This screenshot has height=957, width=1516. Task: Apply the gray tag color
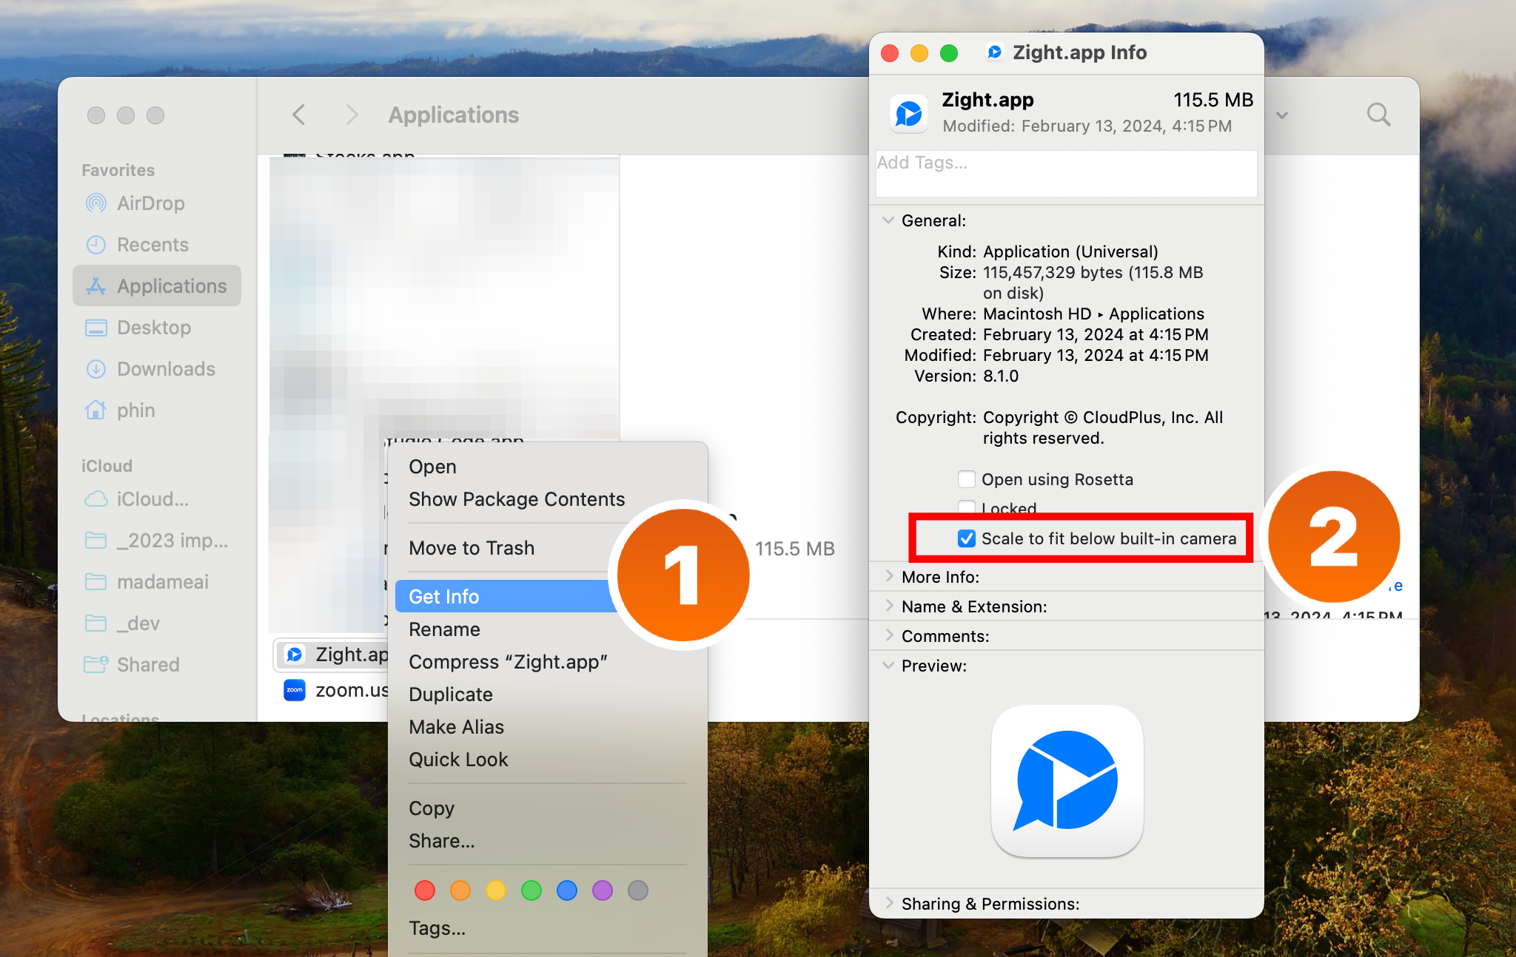coord(638,890)
